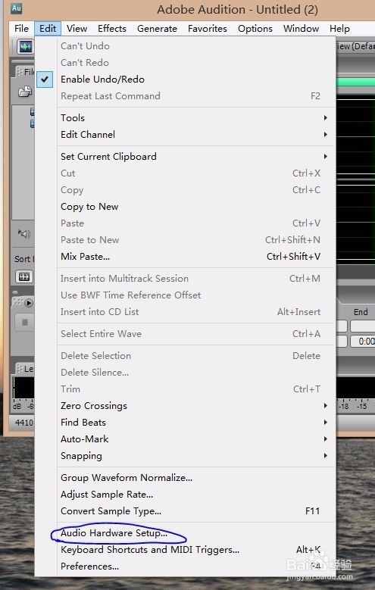Toggle Enable Undo/Redo checkmark
Viewport: 375px width, 590px height.
45,80
